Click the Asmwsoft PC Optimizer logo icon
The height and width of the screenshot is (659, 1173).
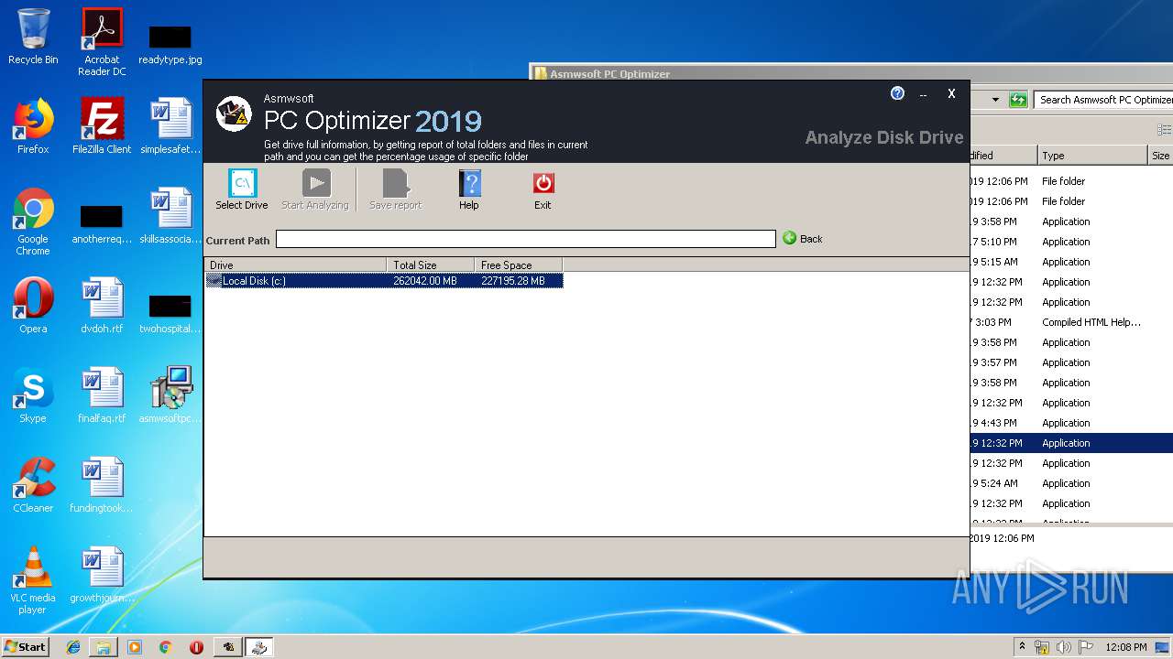click(x=234, y=114)
